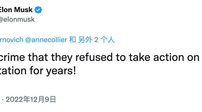Open the @annecollier mention
The width and height of the screenshot is (202, 112).
(x=46, y=40)
